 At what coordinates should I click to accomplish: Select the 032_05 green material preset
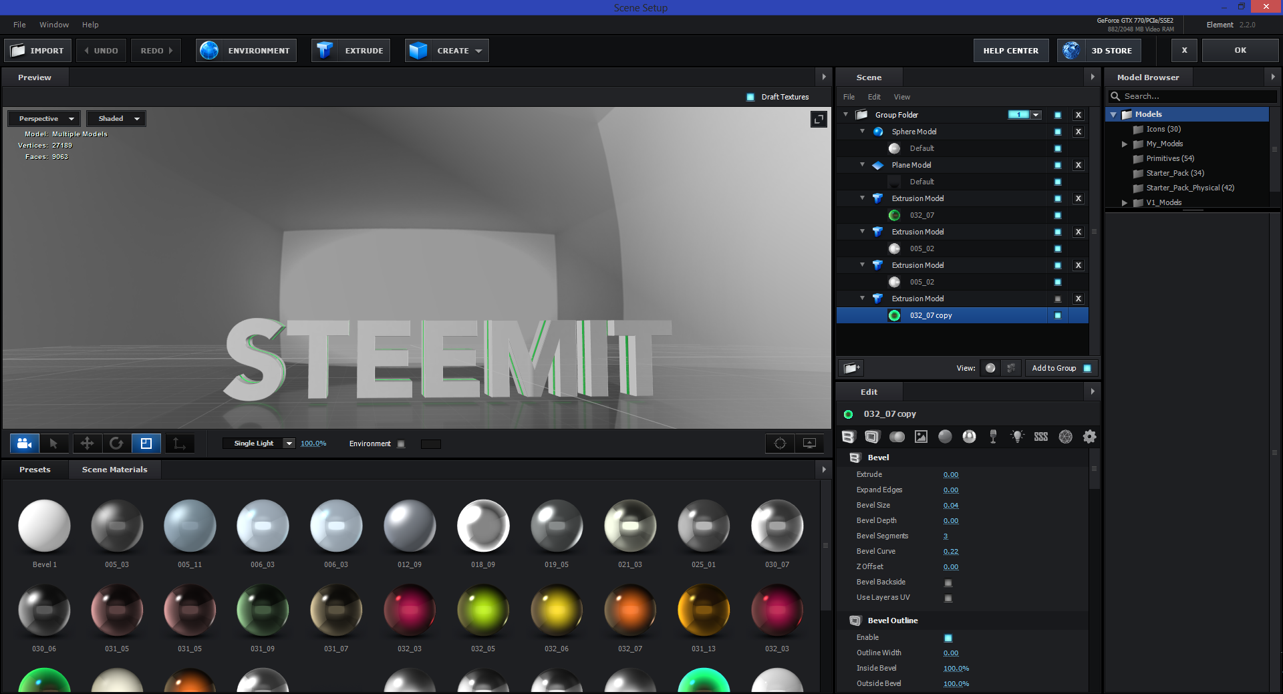(483, 611)
